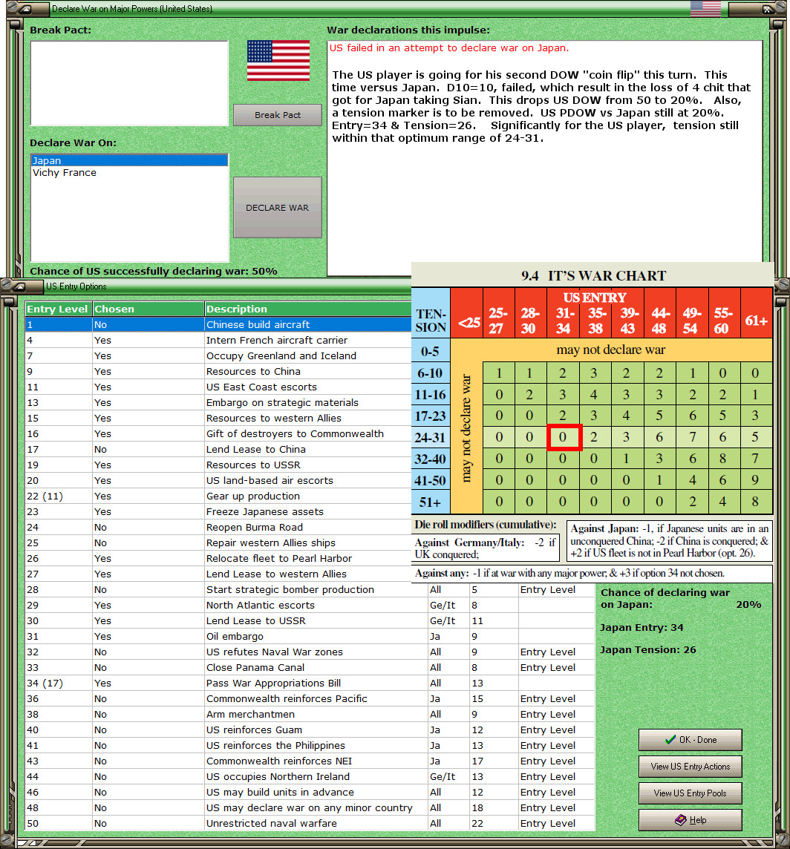Select US occupies Northern Ireland row
Screen dimensions: 790x849
tap(310, 776)
